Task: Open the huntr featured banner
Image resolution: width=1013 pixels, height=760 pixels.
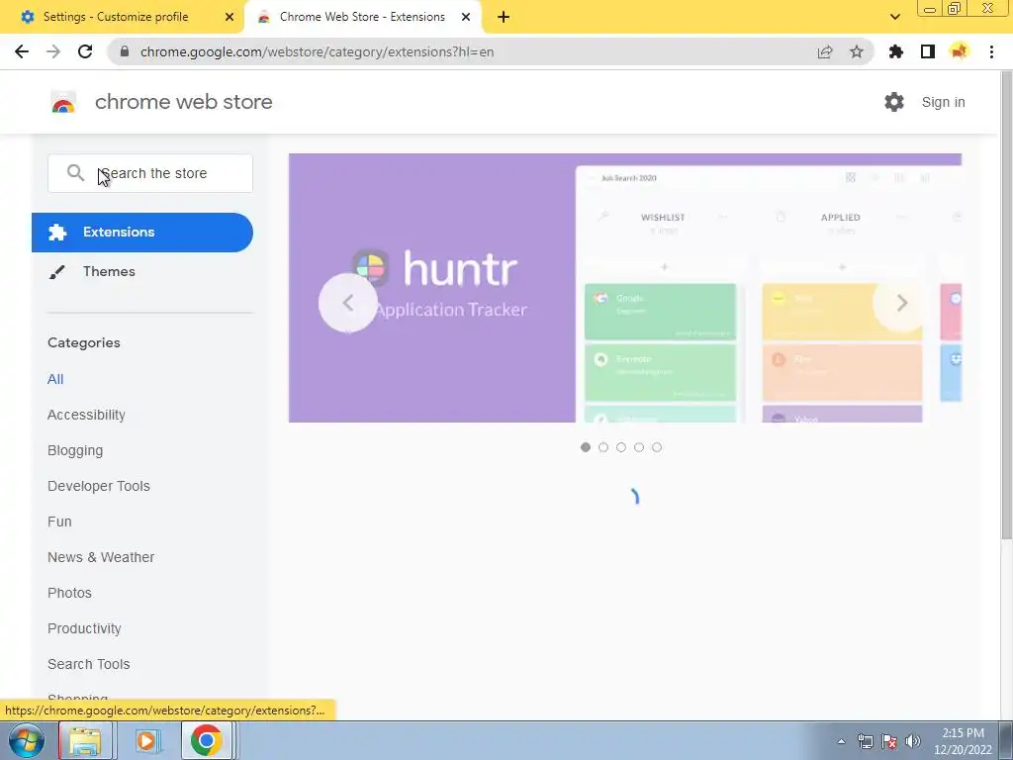Action: (x=625, y=288)
